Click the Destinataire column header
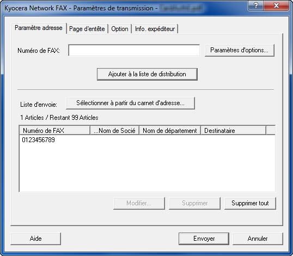 tap(233, 130)
